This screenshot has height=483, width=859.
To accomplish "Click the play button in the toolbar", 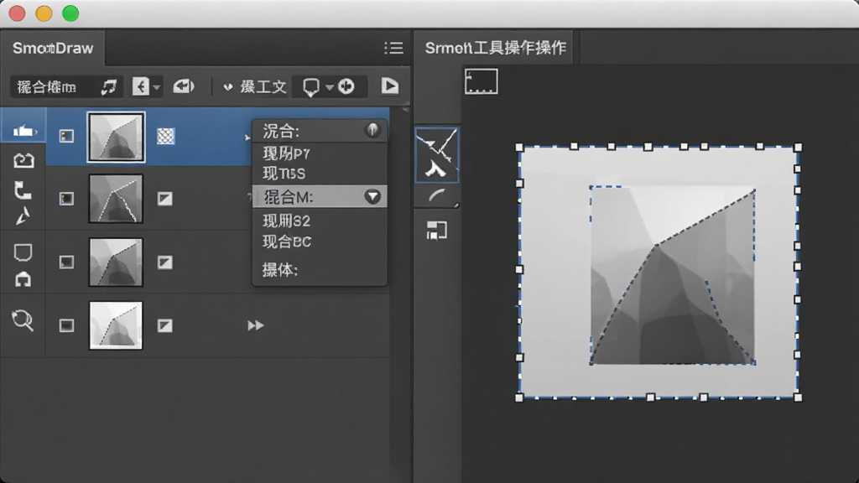I will point(390,86).
